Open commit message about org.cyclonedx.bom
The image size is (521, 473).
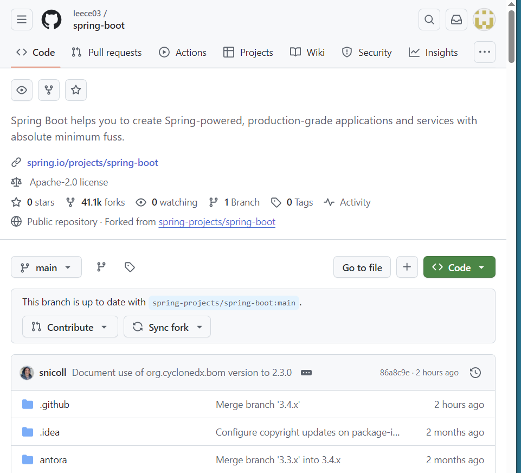click(182, 373)
